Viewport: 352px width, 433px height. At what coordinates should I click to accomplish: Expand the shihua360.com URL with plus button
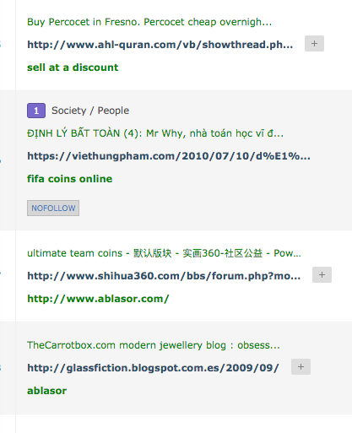(322, 275)
